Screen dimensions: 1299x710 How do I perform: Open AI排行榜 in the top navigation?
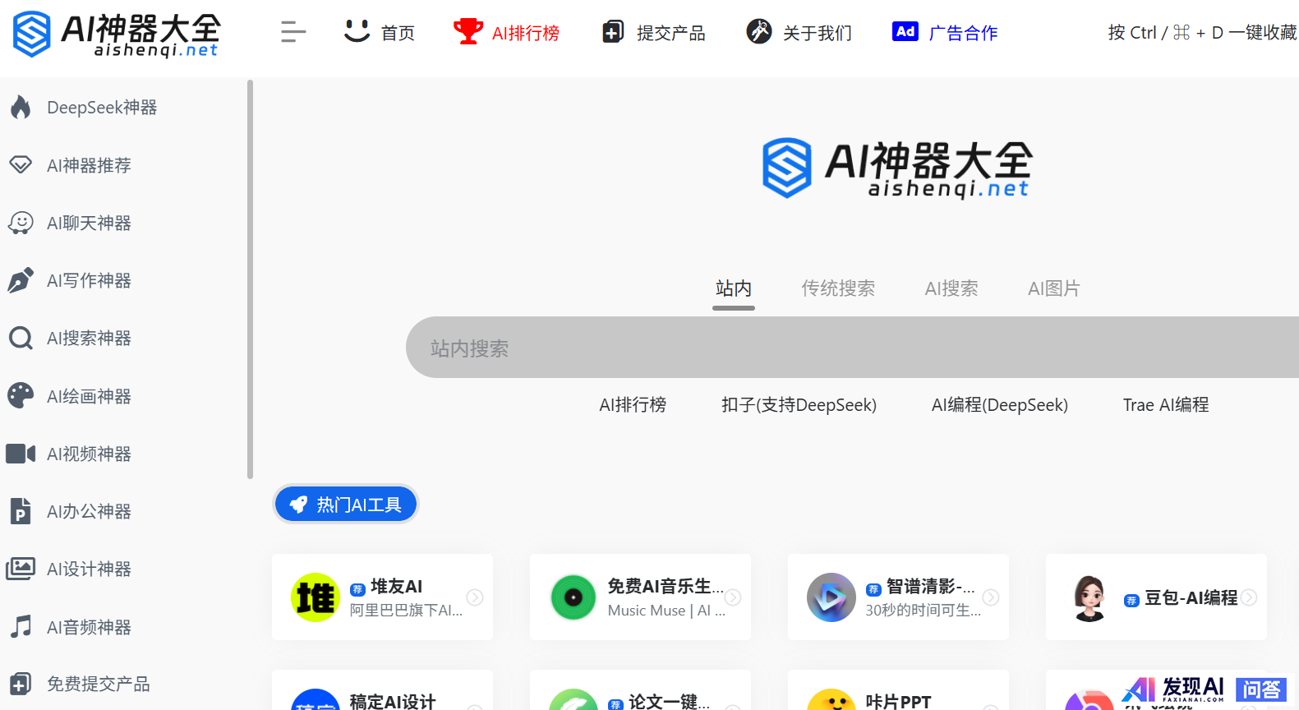(526, 33)
